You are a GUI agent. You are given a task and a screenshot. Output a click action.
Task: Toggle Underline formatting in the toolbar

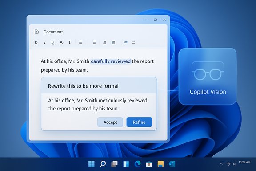(53, 42)
